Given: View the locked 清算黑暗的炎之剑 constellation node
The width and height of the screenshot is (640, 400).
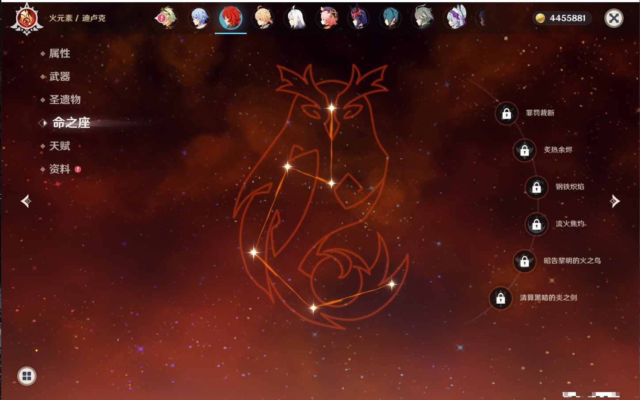Looking at the screenshot, I should [501, 298].
